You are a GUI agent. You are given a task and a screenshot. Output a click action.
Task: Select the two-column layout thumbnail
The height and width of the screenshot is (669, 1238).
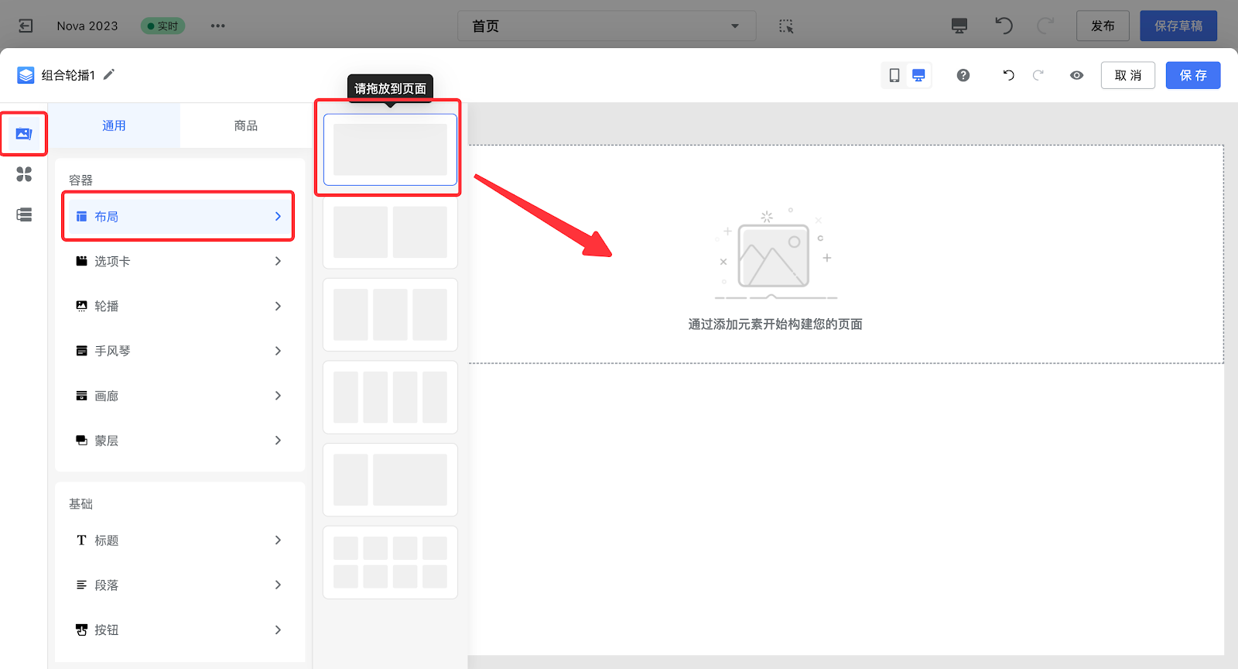pos(390,232)
